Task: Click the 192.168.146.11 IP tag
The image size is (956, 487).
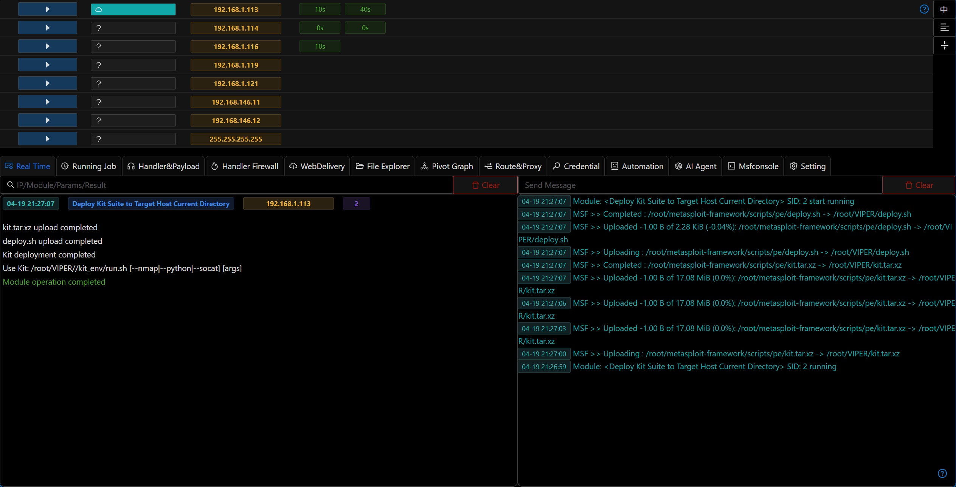Action: (236, 102)
